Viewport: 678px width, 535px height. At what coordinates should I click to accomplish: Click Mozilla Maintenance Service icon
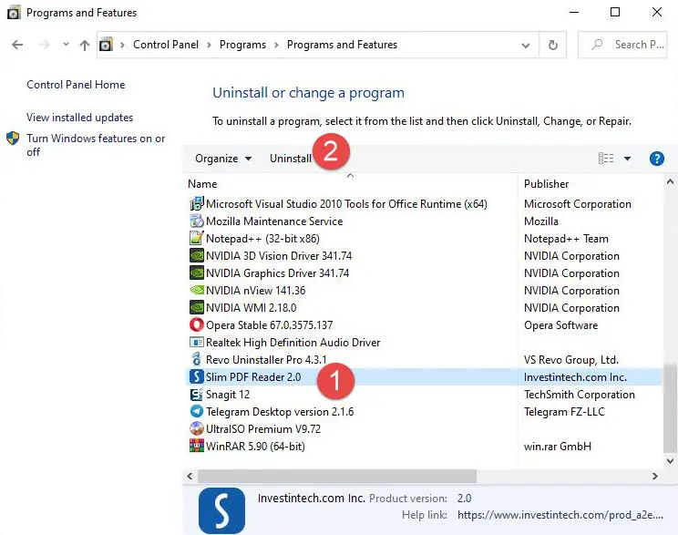coord(197,221)
